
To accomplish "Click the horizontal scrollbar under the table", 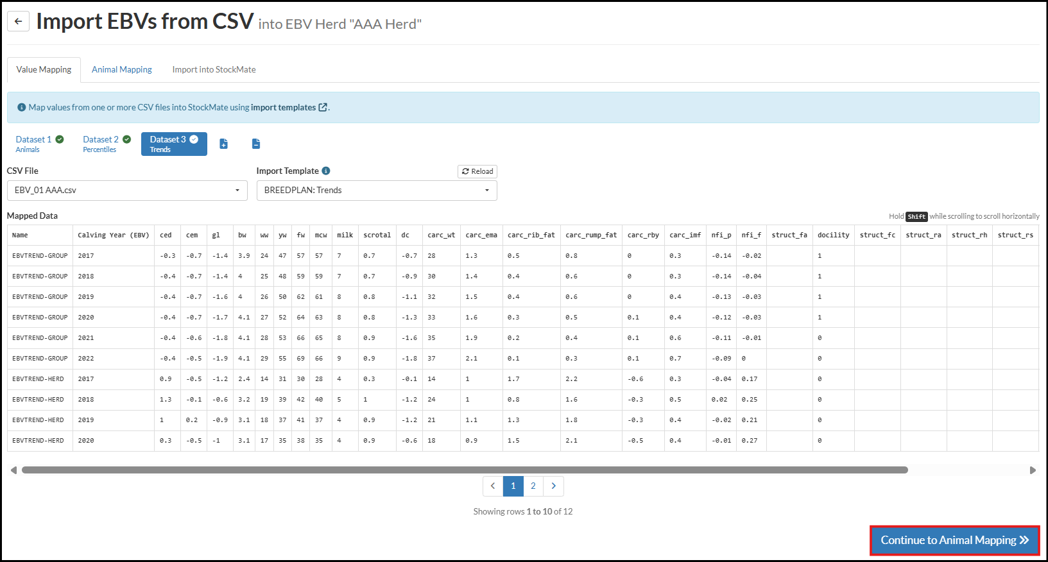I will point(465,470).
